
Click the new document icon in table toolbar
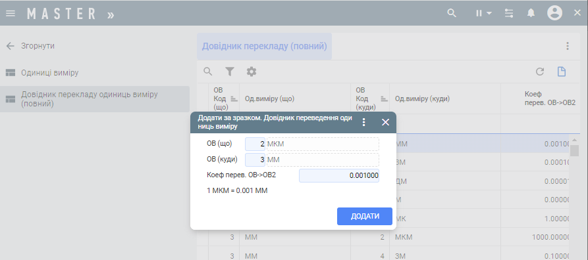562,72
